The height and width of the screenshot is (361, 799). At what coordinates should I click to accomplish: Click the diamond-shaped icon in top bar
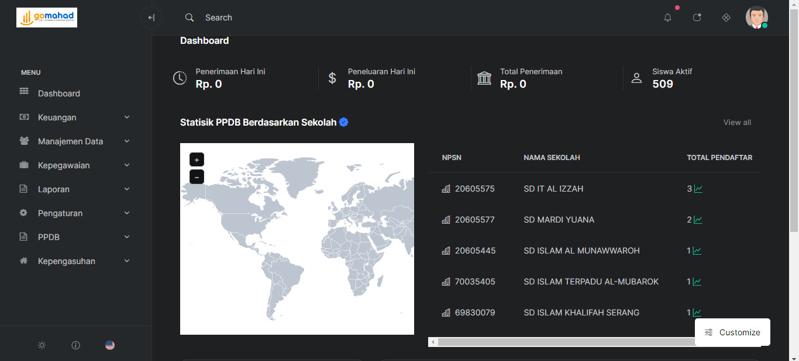coord(726,18)
